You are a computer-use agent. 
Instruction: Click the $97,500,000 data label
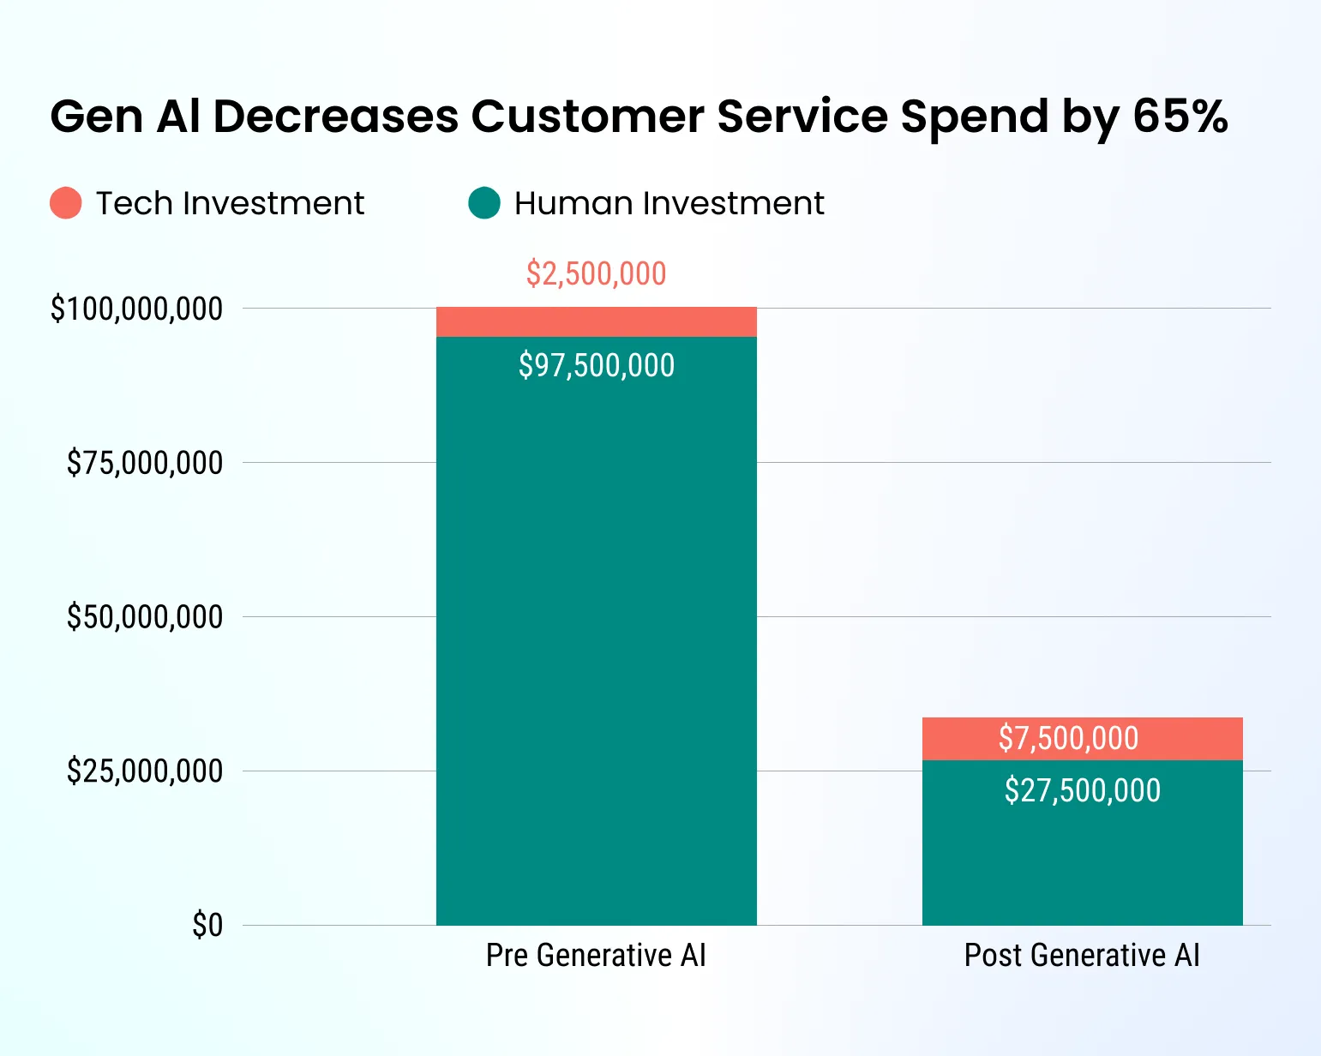click(596, 365)
